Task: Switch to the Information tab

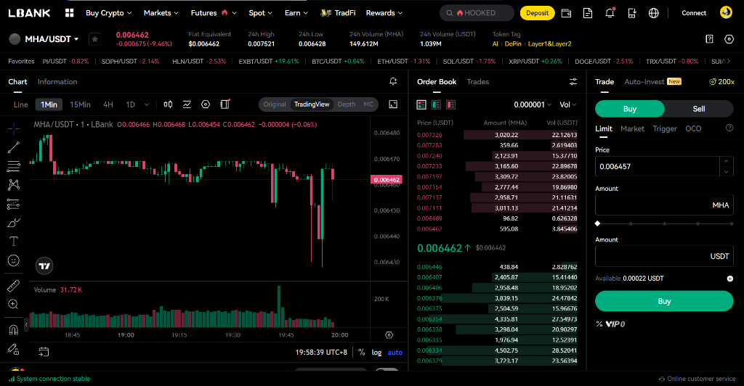Action: coord(57,82)
